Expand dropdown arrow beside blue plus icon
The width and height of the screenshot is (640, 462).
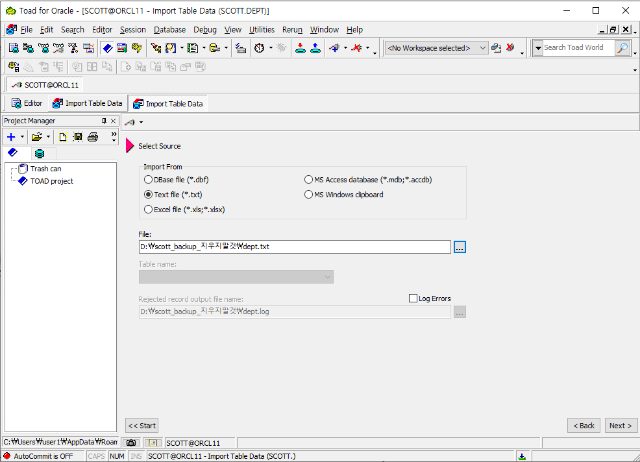tap(22, 137)
